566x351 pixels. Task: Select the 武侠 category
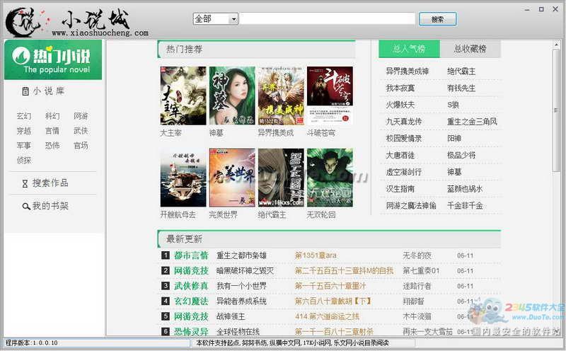click(x=81, y=131)
